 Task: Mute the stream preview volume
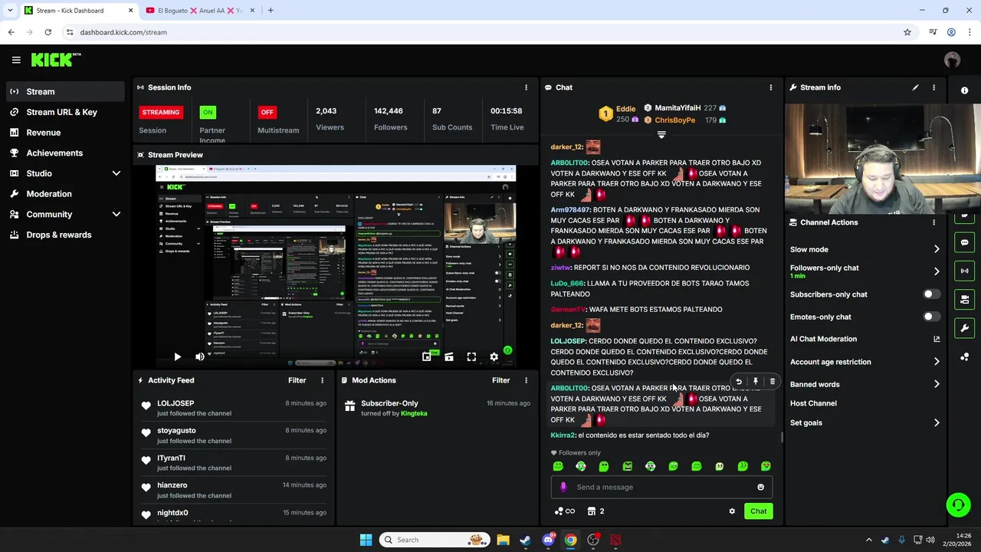coord(199,356)
